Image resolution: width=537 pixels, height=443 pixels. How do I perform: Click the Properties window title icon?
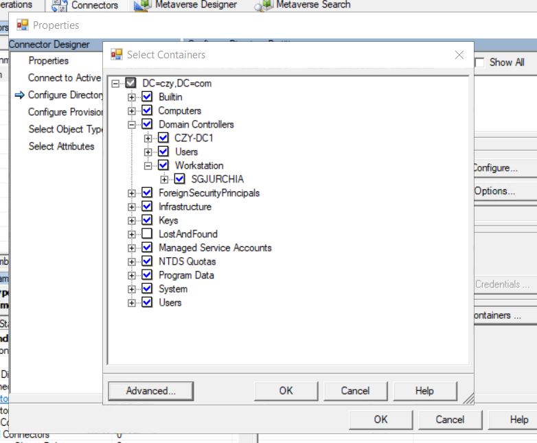23,25
